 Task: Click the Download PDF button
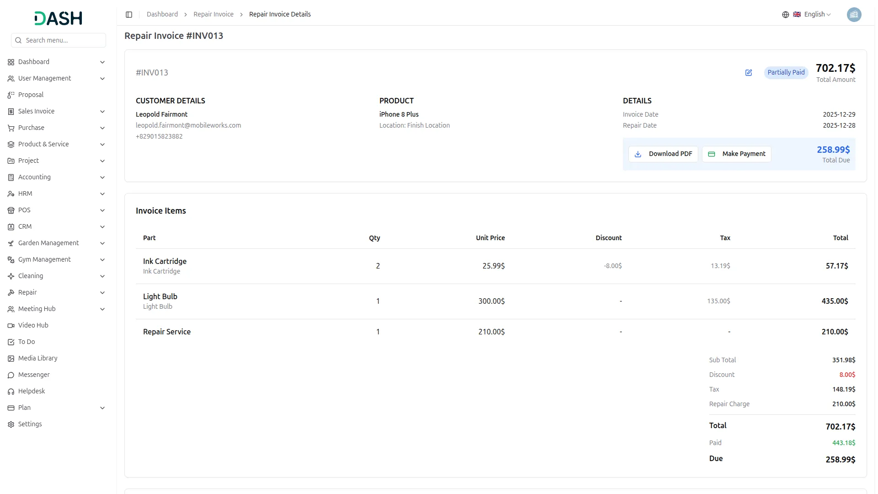tap(663, 154)
